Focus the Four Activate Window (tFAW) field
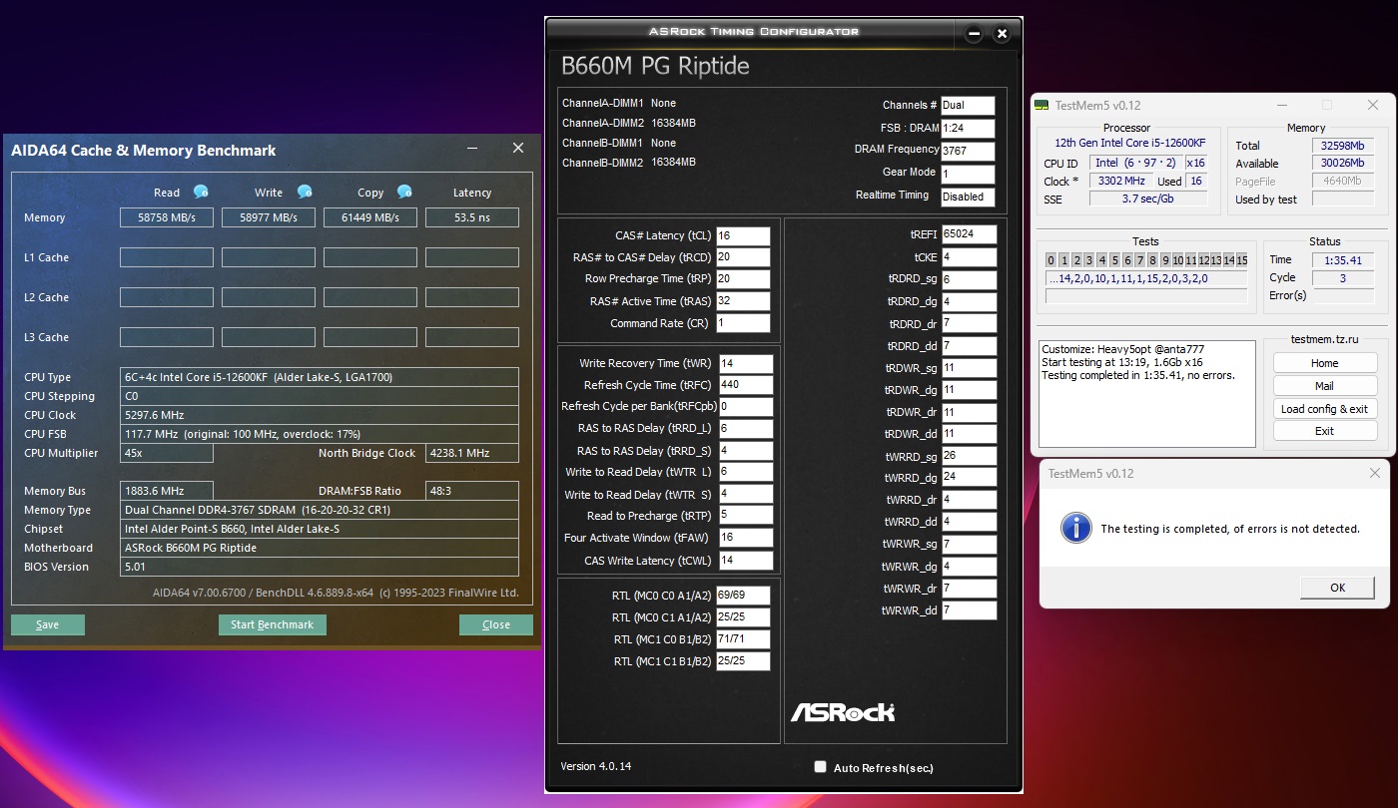Image resolution: width=1398 pixels, height=808 pixels. pyautogui.click(x=745, y=538)
